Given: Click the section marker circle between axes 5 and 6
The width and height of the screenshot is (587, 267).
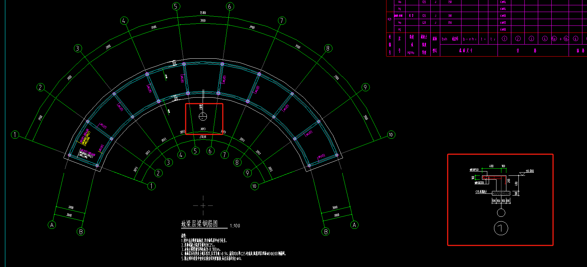Looking at the screenshot, I should coord(203,116).
